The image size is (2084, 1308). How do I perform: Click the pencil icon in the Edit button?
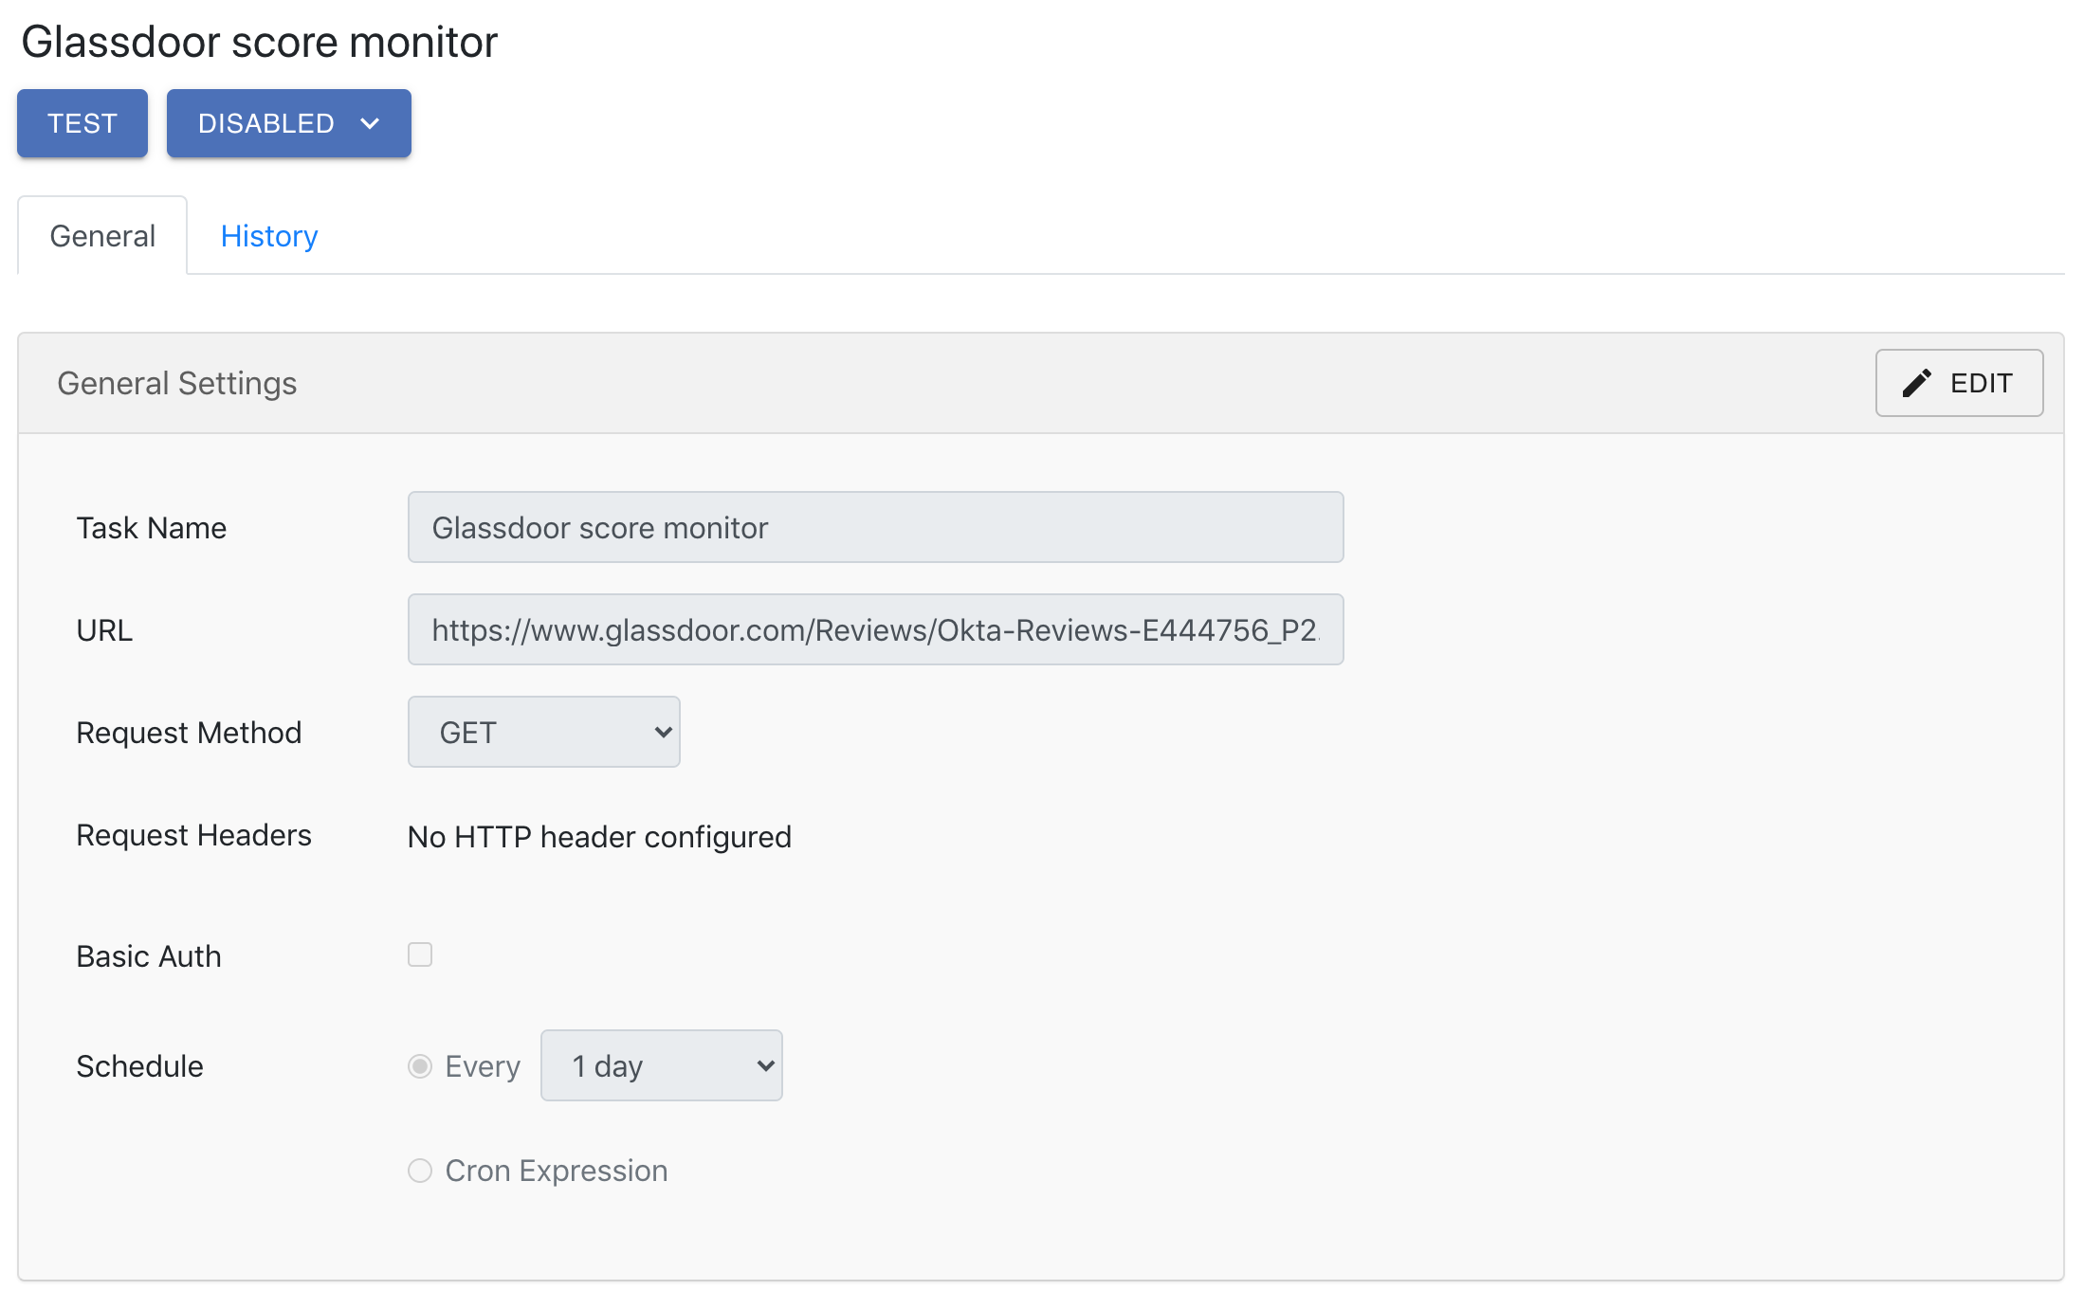pos(1916,383)
